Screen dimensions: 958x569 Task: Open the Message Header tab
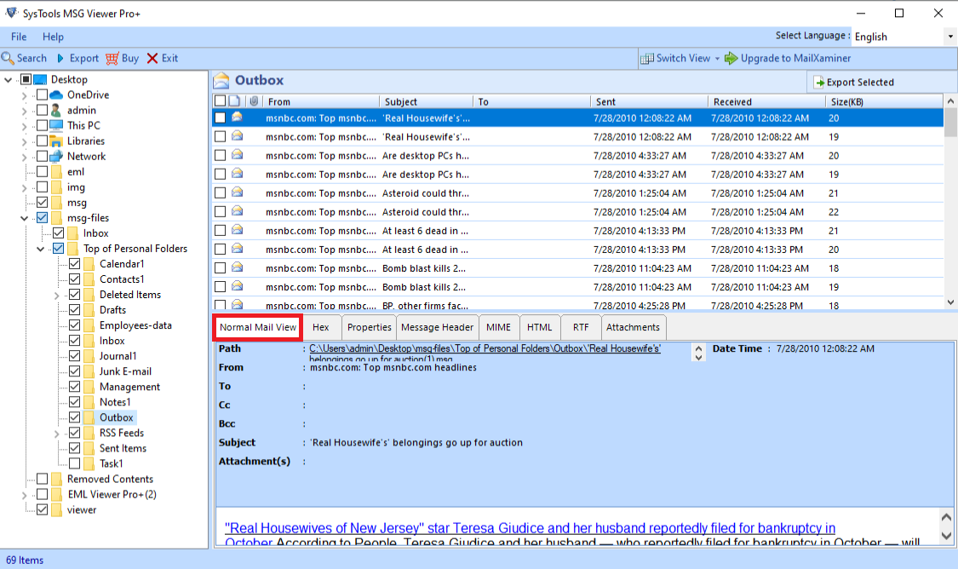[438, 327]
